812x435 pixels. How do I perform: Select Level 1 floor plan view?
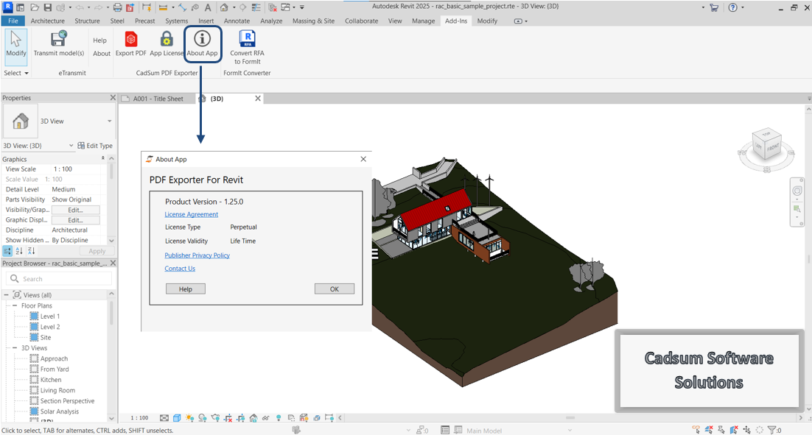click(x=50, y=316)
